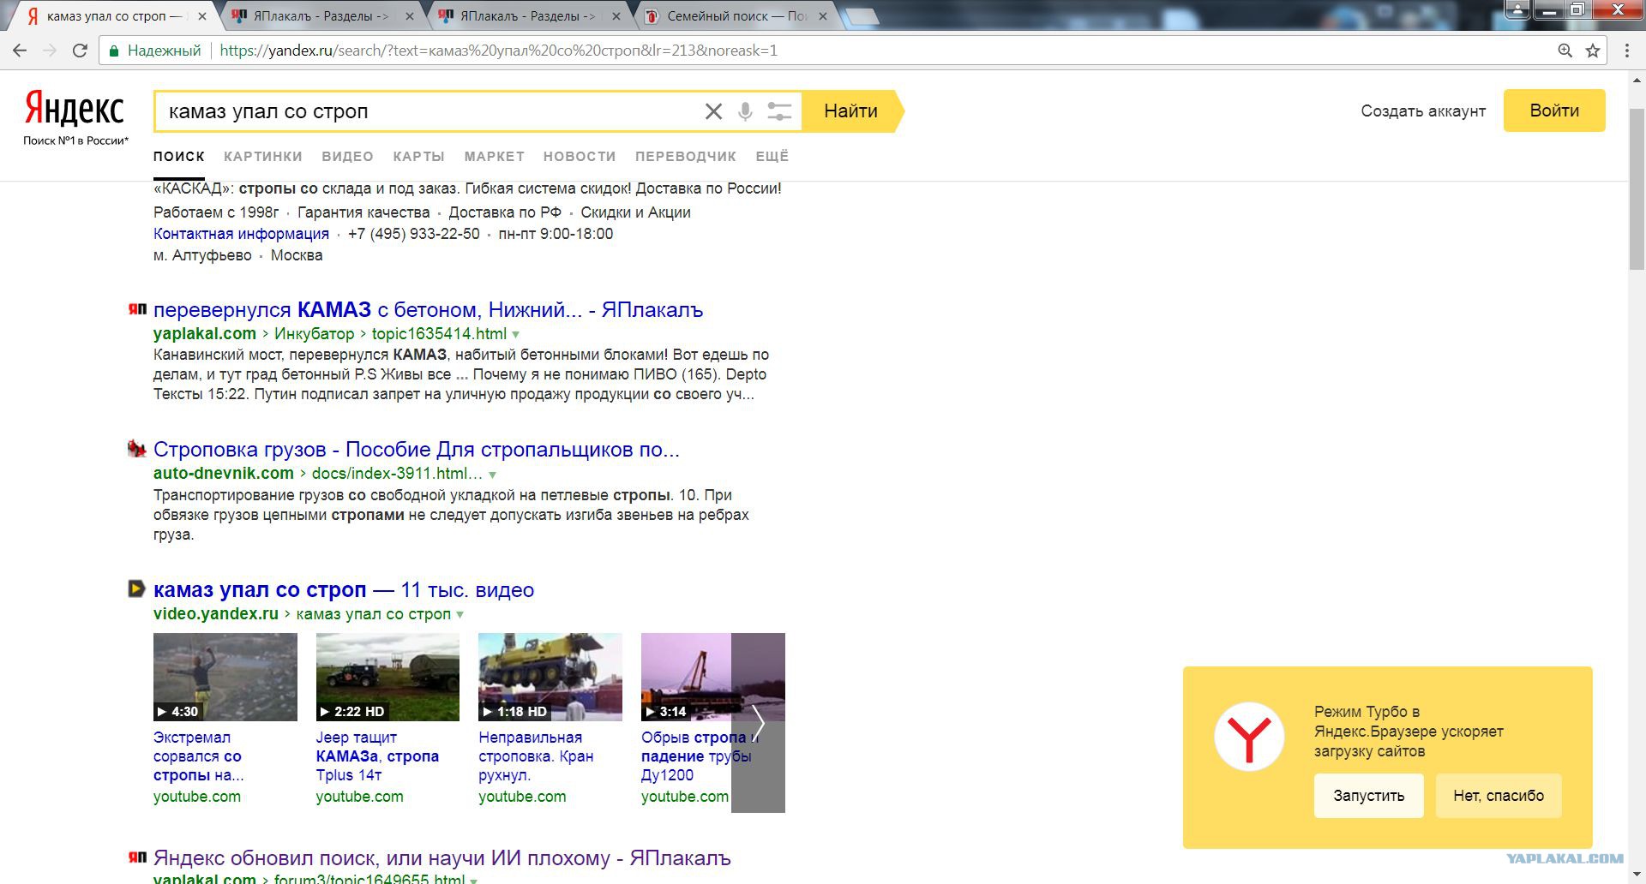Screen dimensions: 1646x884
Task: Open 'Неправильная строповка. Кран рухнул' video title
Action: click(536, 756)
